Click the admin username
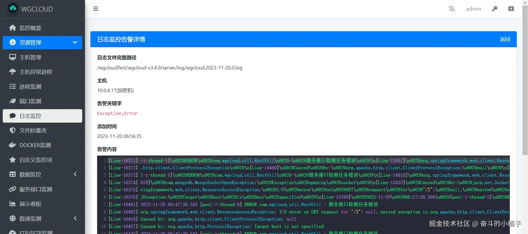The height and width of the screenshot is (234, 528). [x=473, y=9]
